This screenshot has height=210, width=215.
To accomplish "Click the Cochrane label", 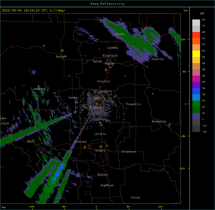I will click(80, 142).
